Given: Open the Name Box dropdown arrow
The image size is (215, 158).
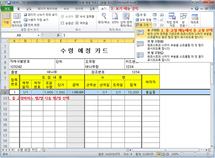Looking at the screenshot, I should pos(39,35).
